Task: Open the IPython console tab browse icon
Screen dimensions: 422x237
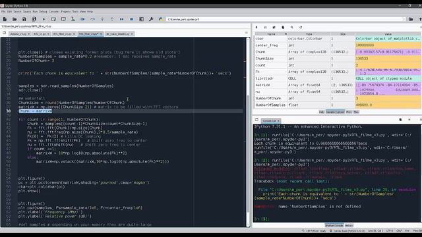Action: (x=256, y=120)
